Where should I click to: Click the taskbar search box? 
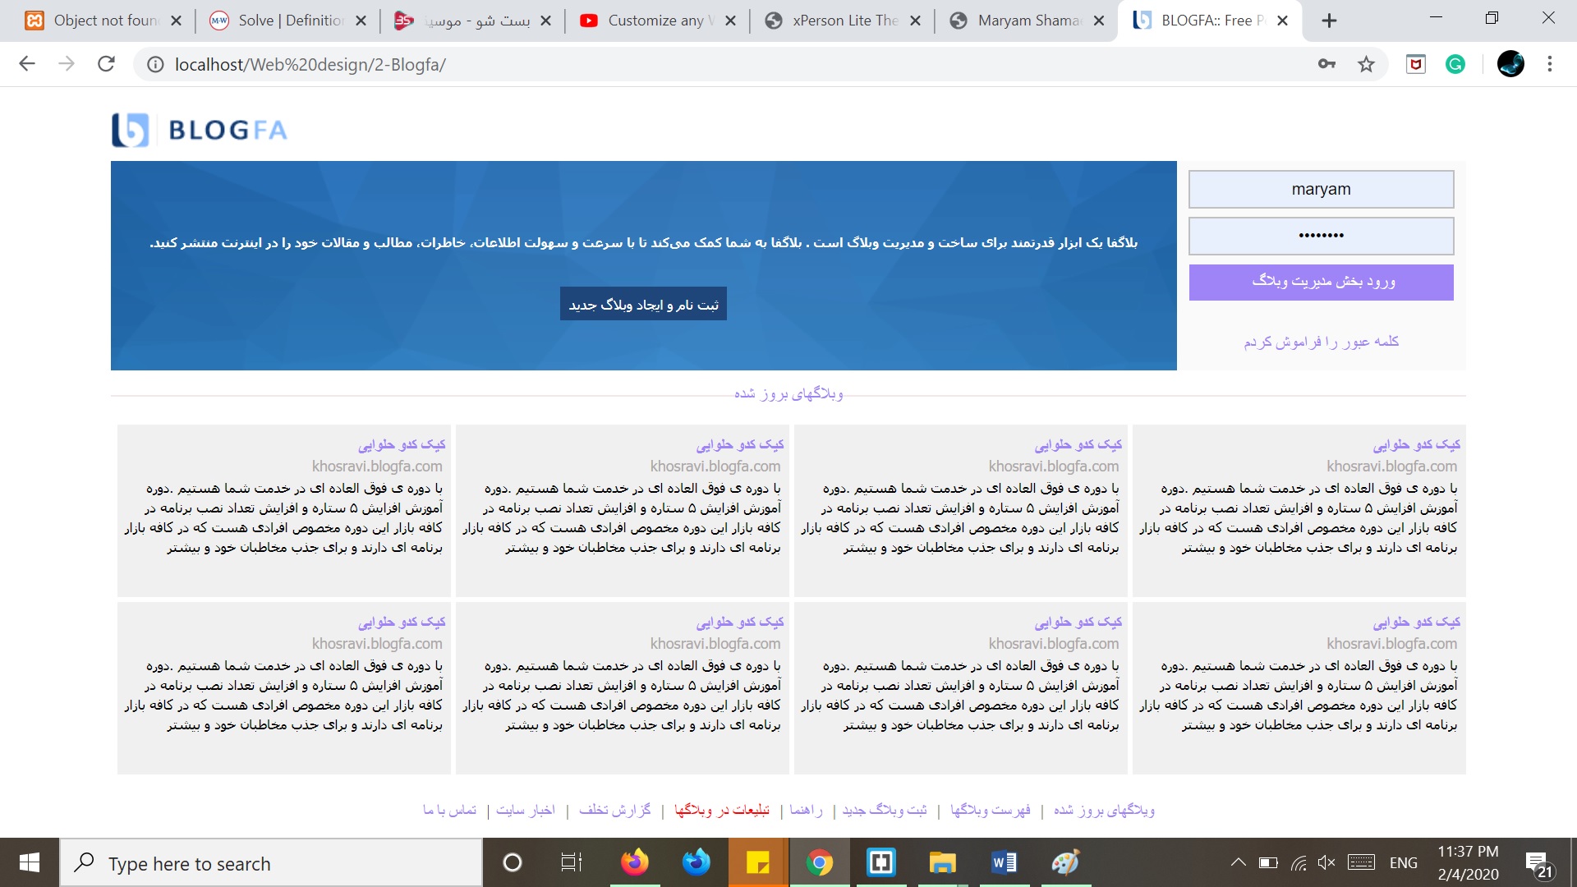pos(271,862)
